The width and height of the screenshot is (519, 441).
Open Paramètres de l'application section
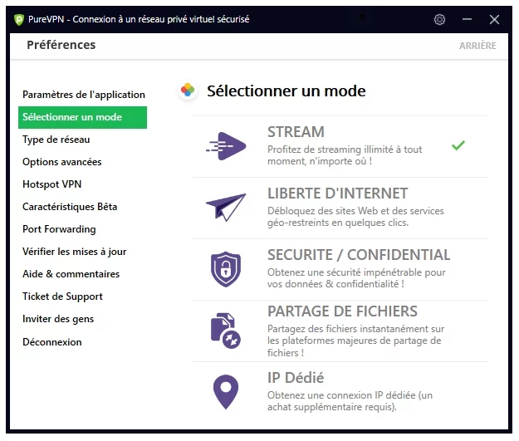point(84,95)
